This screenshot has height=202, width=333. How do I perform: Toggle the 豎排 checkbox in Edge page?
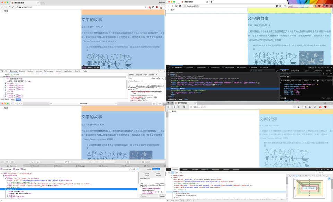point(170,112)
